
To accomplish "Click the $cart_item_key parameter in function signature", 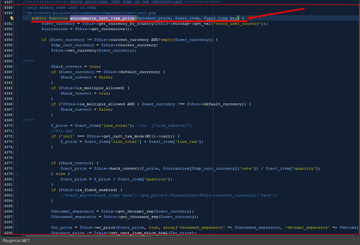I will 221,18.
